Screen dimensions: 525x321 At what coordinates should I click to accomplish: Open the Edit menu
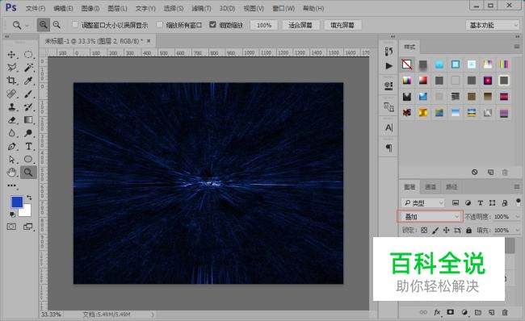pos(63,8)
